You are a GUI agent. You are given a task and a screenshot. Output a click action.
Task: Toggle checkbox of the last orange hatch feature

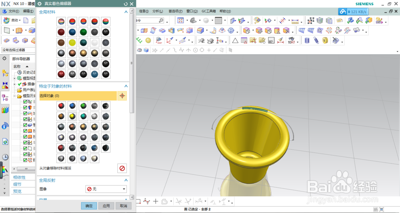[25, 160]
